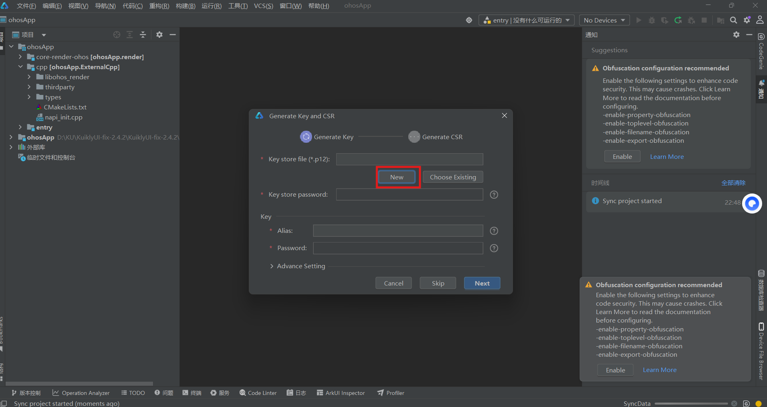
Task: Open IDE settings gear in top toolbar
Action: pyautogui.click(x=747, y=20)
